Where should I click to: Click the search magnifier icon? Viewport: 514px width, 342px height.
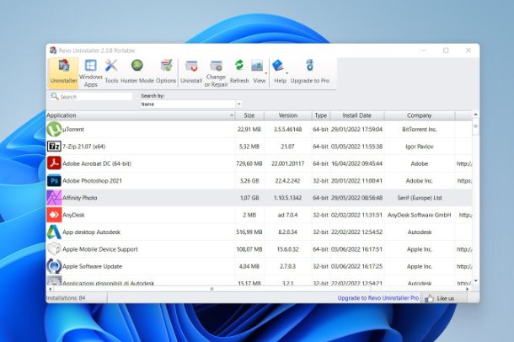[x=55, y=96]
